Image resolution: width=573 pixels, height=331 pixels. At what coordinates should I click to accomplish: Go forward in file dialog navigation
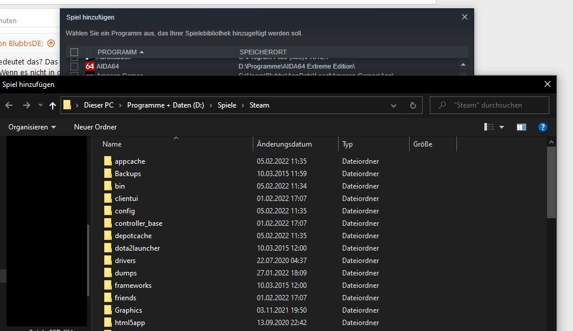click(x=26, y=105)
